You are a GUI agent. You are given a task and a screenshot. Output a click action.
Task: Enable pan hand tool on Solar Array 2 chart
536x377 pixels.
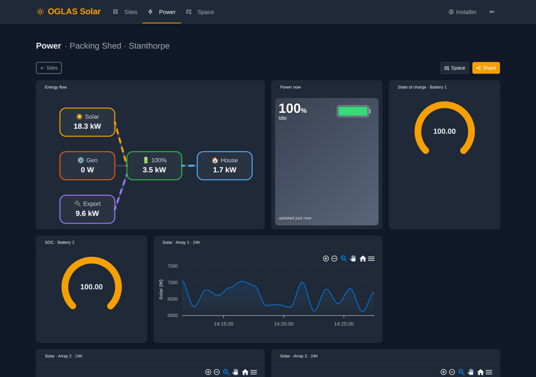click(236, 372)
